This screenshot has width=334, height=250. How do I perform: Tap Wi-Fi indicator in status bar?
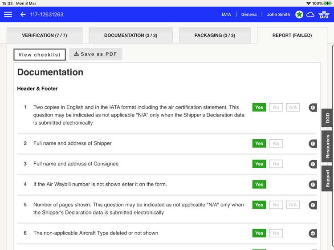[x=308, y=4]
